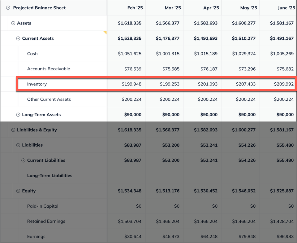The width and height of the screenshot is (297, 243).
Task: Click Inventory value $201,093 for Apr
Action: point(208,84)
